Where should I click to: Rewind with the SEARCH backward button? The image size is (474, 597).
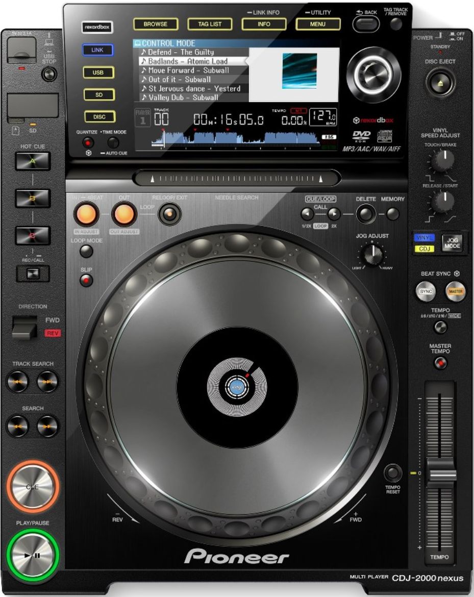(x=17, y=426)
